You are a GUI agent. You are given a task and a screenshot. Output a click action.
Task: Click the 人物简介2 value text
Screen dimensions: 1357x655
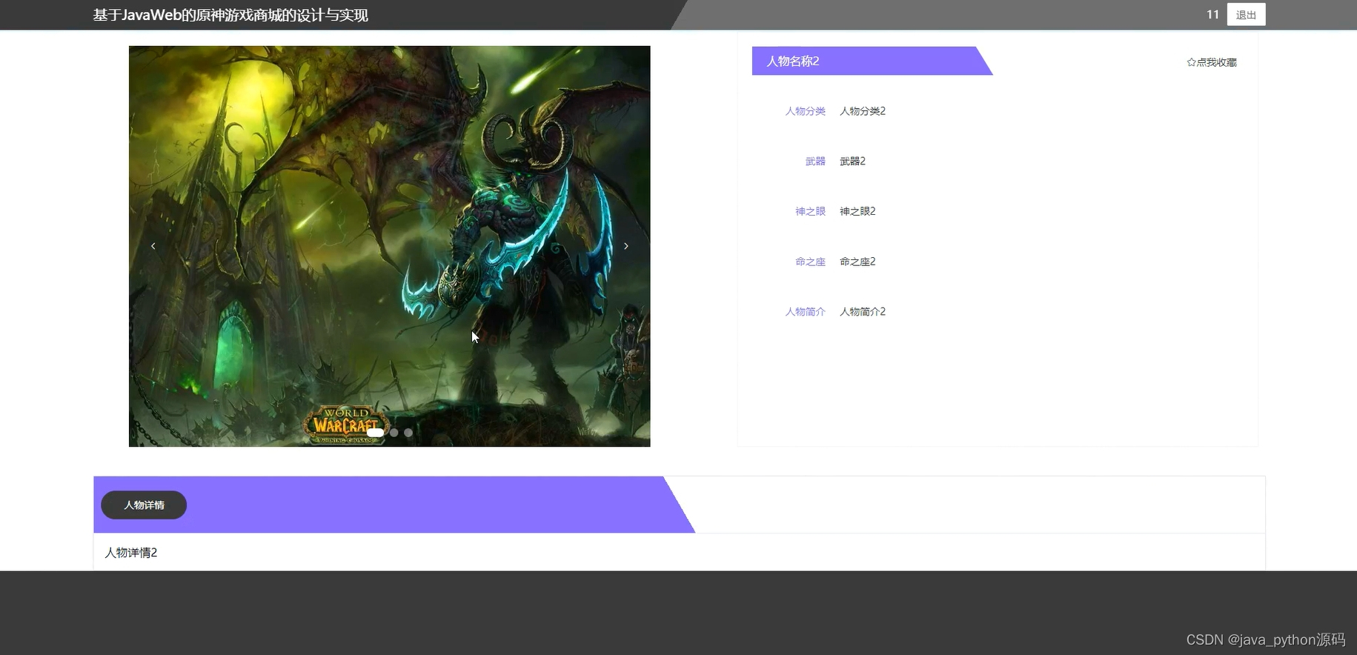[863, 312]
